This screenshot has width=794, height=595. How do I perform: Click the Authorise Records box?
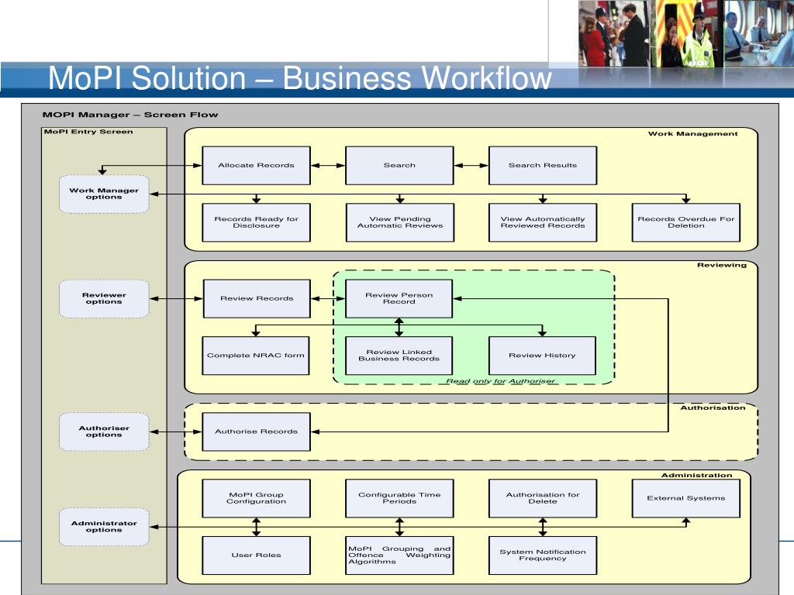[256, 432]
